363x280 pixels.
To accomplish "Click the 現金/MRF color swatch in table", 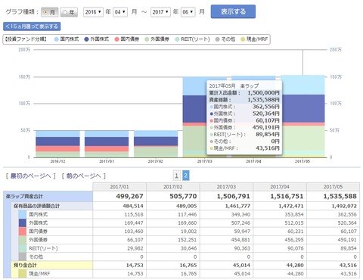I will point(22,274).
